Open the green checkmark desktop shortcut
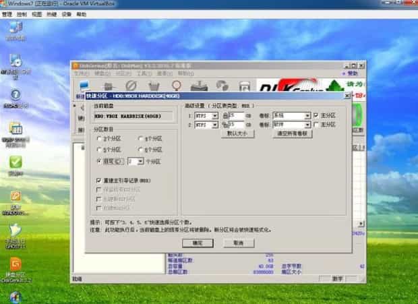 tap(16, 162)
